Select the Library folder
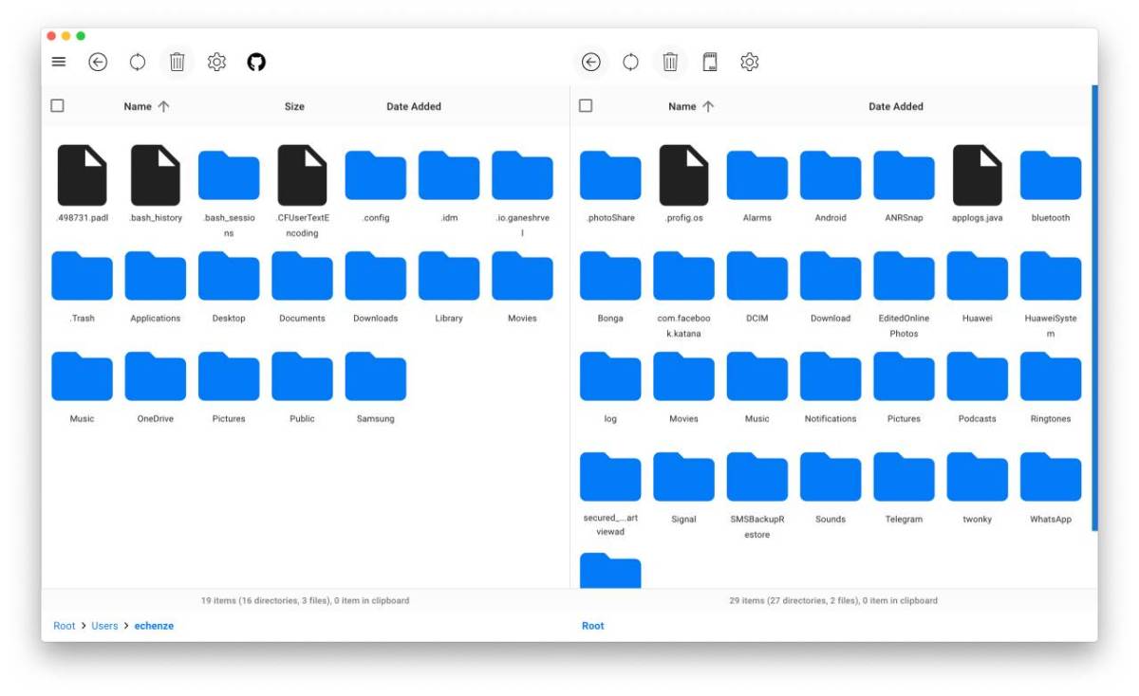 coord(449,285)
